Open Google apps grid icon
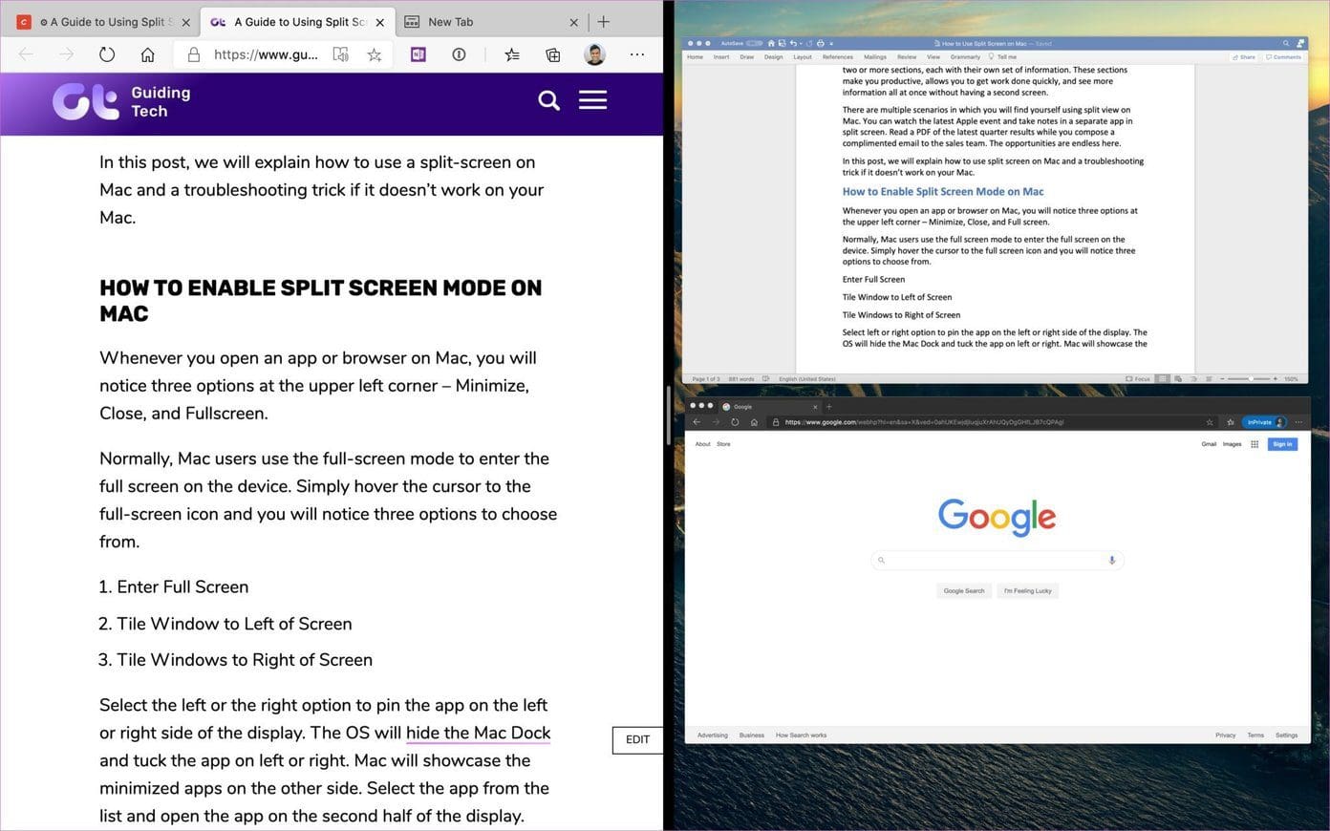Viewport: 1330px width, 831px height. tap(1255, 444)
